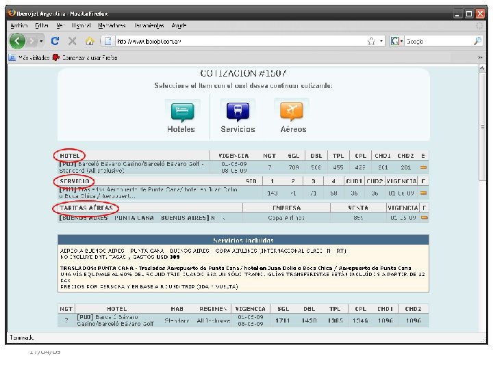Click the vertical scrollbar thumb
This screenshot has width=493, height=369.
tap(482, 127)
